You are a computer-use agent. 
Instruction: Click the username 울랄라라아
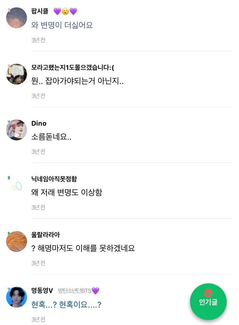[x=46, y=235]
